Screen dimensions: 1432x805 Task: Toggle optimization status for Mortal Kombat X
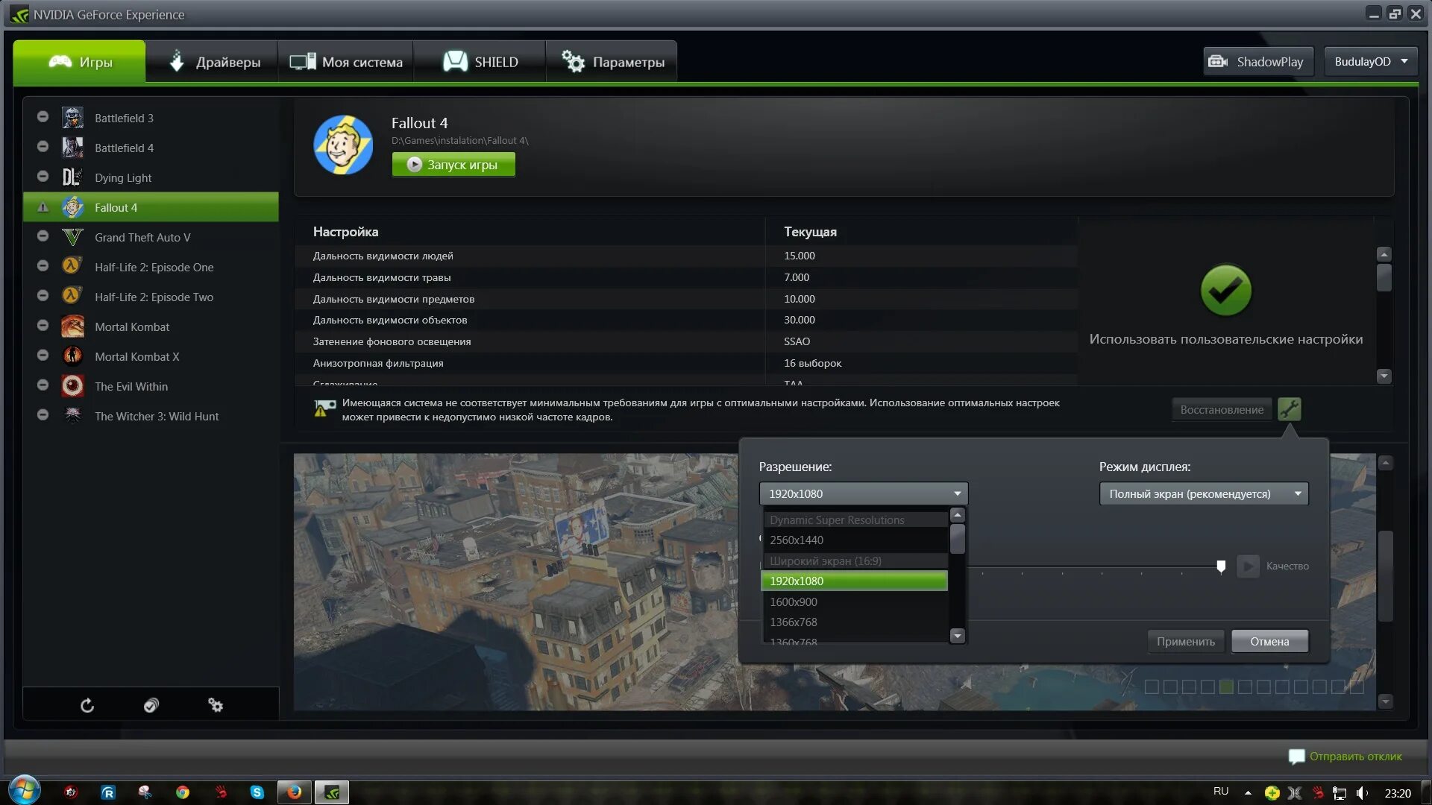(x=43, y=356)
